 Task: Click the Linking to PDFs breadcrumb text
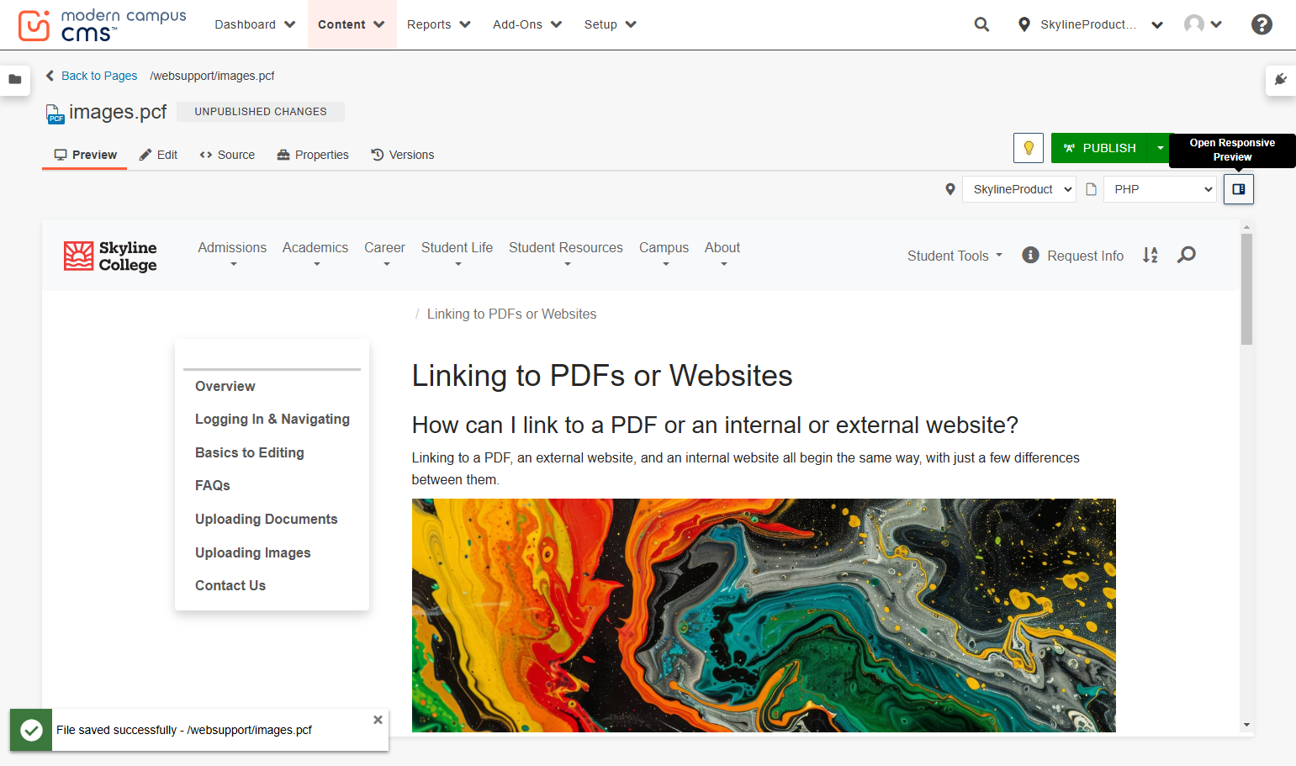point(511,314)
